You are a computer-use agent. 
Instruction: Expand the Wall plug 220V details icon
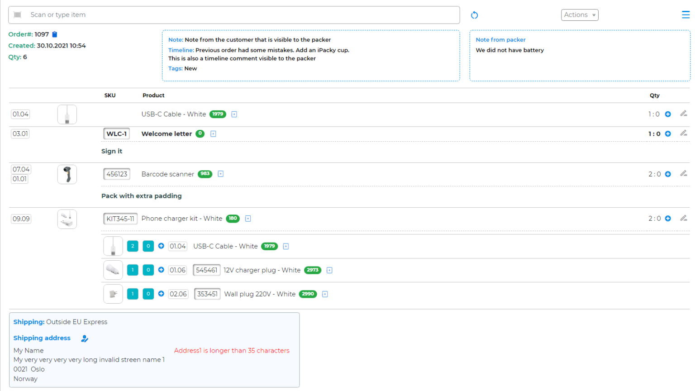pos(325,294)
